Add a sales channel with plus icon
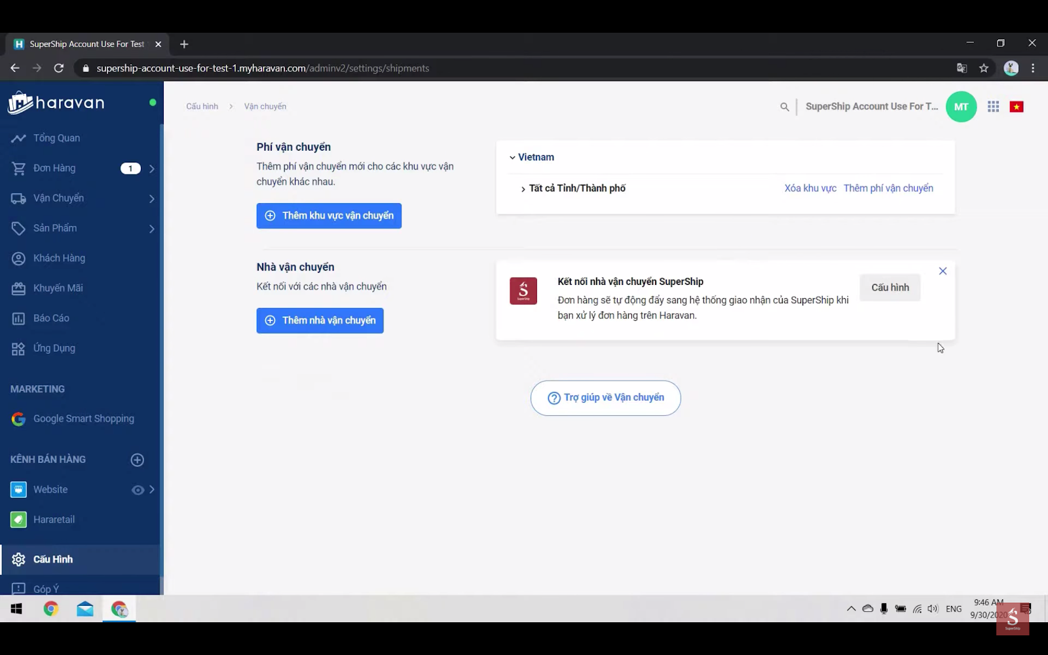Screen dimensions: 1048x655 [137, 460]
